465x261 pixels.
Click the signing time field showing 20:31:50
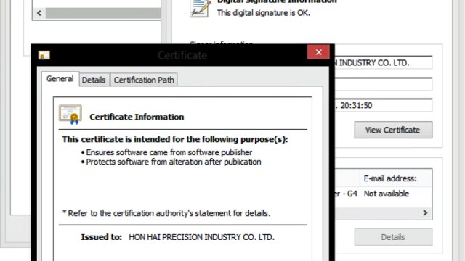coord(383,105)
